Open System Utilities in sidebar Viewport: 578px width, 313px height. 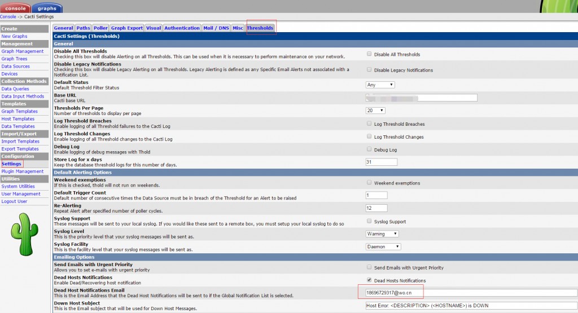(18, 186)
